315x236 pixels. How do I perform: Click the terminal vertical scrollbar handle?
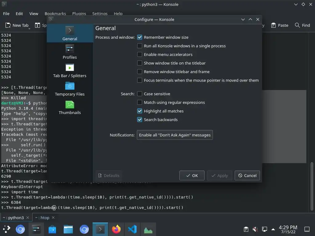[312, 187]
